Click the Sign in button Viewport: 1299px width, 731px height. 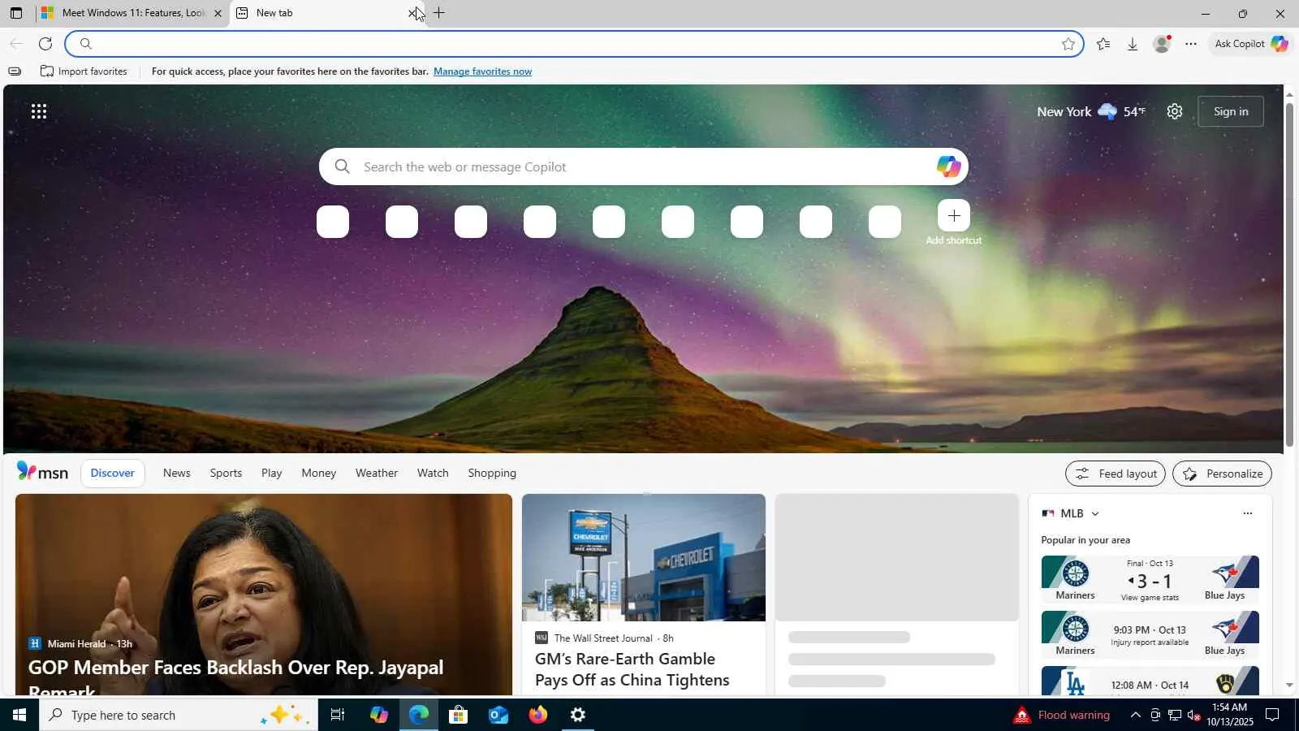tap(1231, 111)
